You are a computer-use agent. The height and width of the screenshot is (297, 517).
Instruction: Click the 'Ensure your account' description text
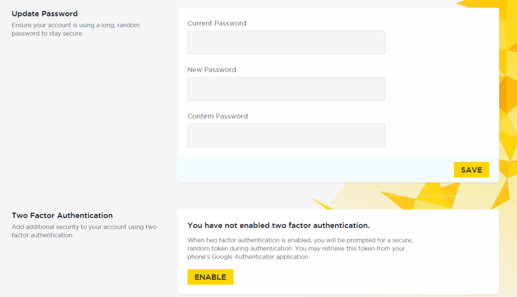tap(76, 29)
